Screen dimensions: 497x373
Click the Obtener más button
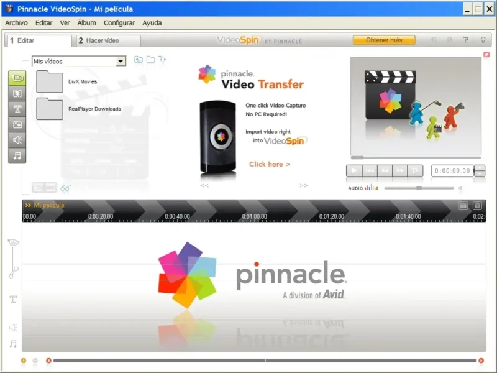coord(384,40)
